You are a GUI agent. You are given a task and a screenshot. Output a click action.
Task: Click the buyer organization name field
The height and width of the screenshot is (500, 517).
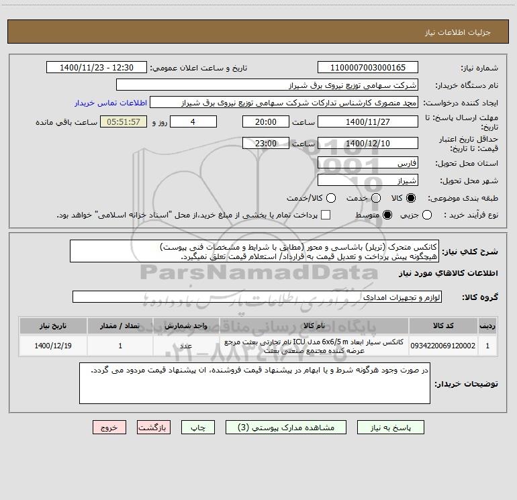(267, 85)
